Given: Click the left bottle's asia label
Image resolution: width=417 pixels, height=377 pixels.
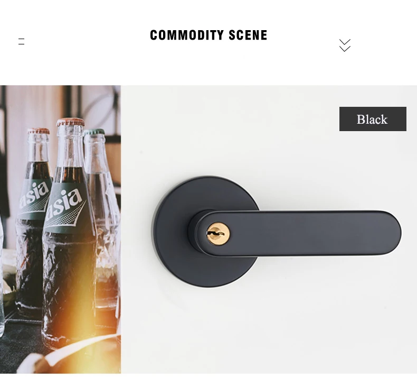Looking at the screenshot, I should (34, 197).
